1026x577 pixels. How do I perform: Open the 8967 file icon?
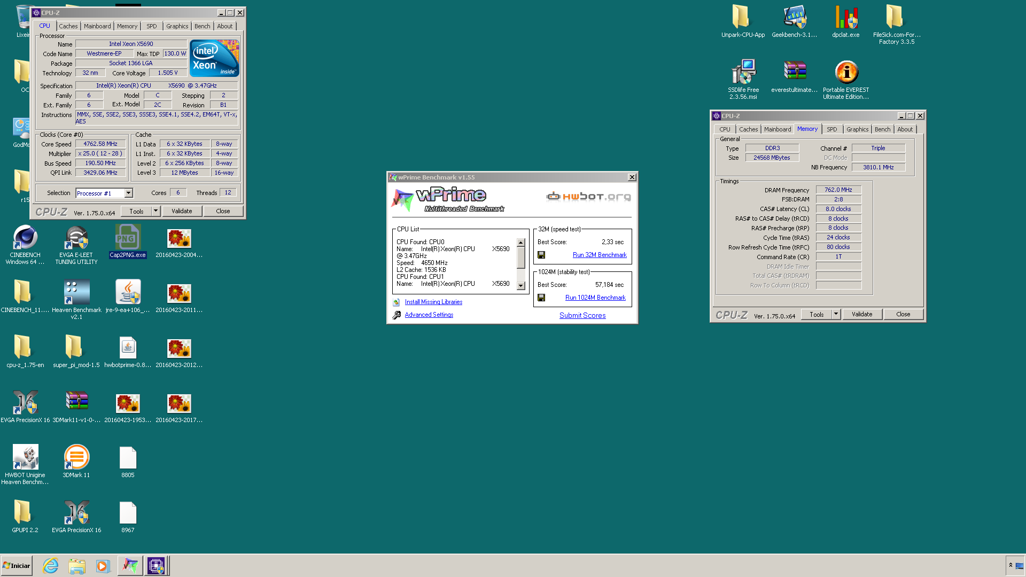(x=128, y=516)
